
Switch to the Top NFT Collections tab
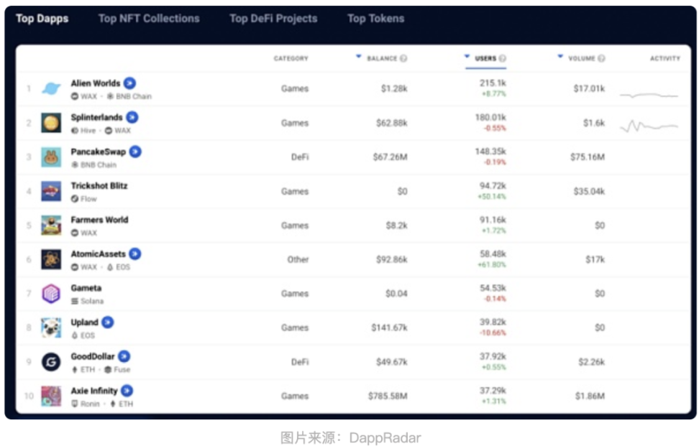point(149,19)
